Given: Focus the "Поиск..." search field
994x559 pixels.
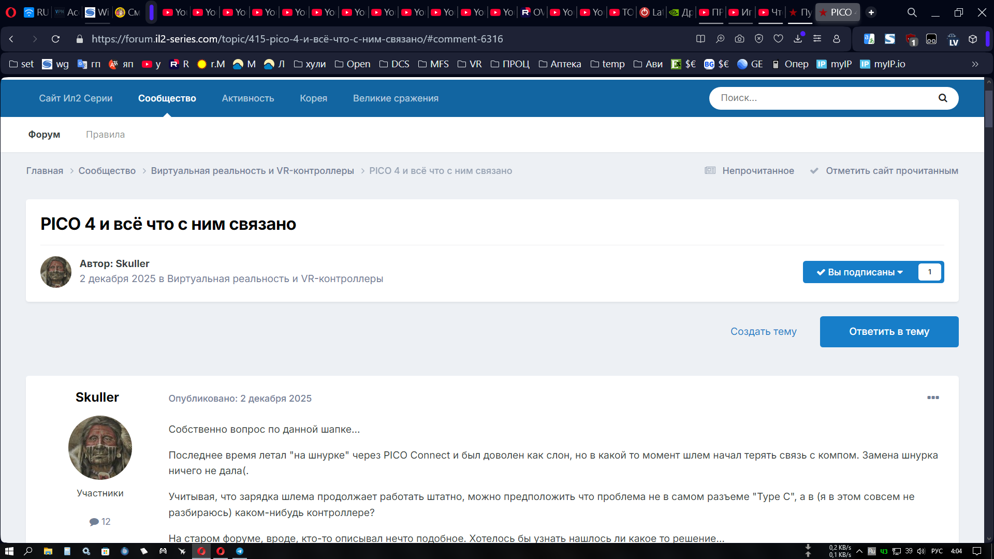Looking at the screenshot, I should pyautogui.click(x=823, y=98).
